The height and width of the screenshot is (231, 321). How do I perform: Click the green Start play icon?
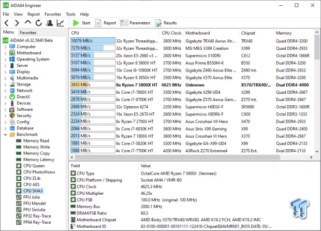coord(76,23)
